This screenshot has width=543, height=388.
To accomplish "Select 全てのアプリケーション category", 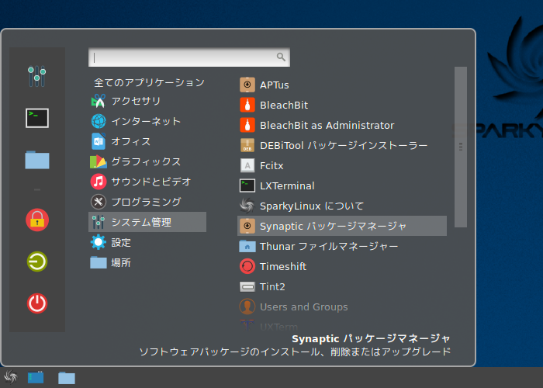I will click(x=149, y=82).
